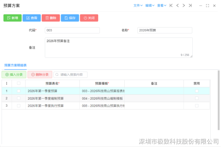The height and width of the screenshot is (147, 221).
Task: Go to the previous record arrow
Action: [178, 6]
